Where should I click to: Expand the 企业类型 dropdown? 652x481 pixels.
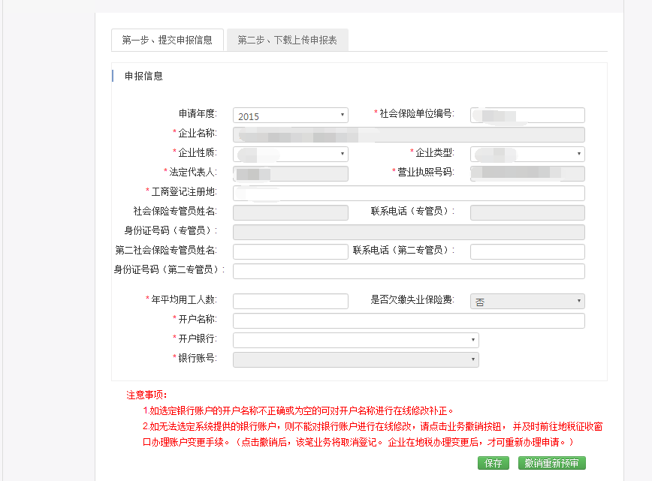coord(527,154)
